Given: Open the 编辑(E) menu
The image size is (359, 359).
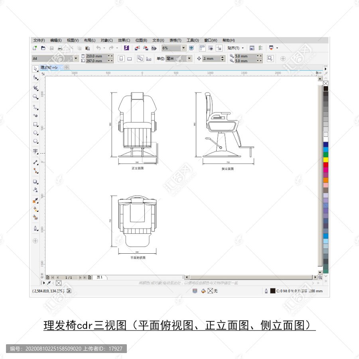Looking at the screenshot, I should coord(56,40).
